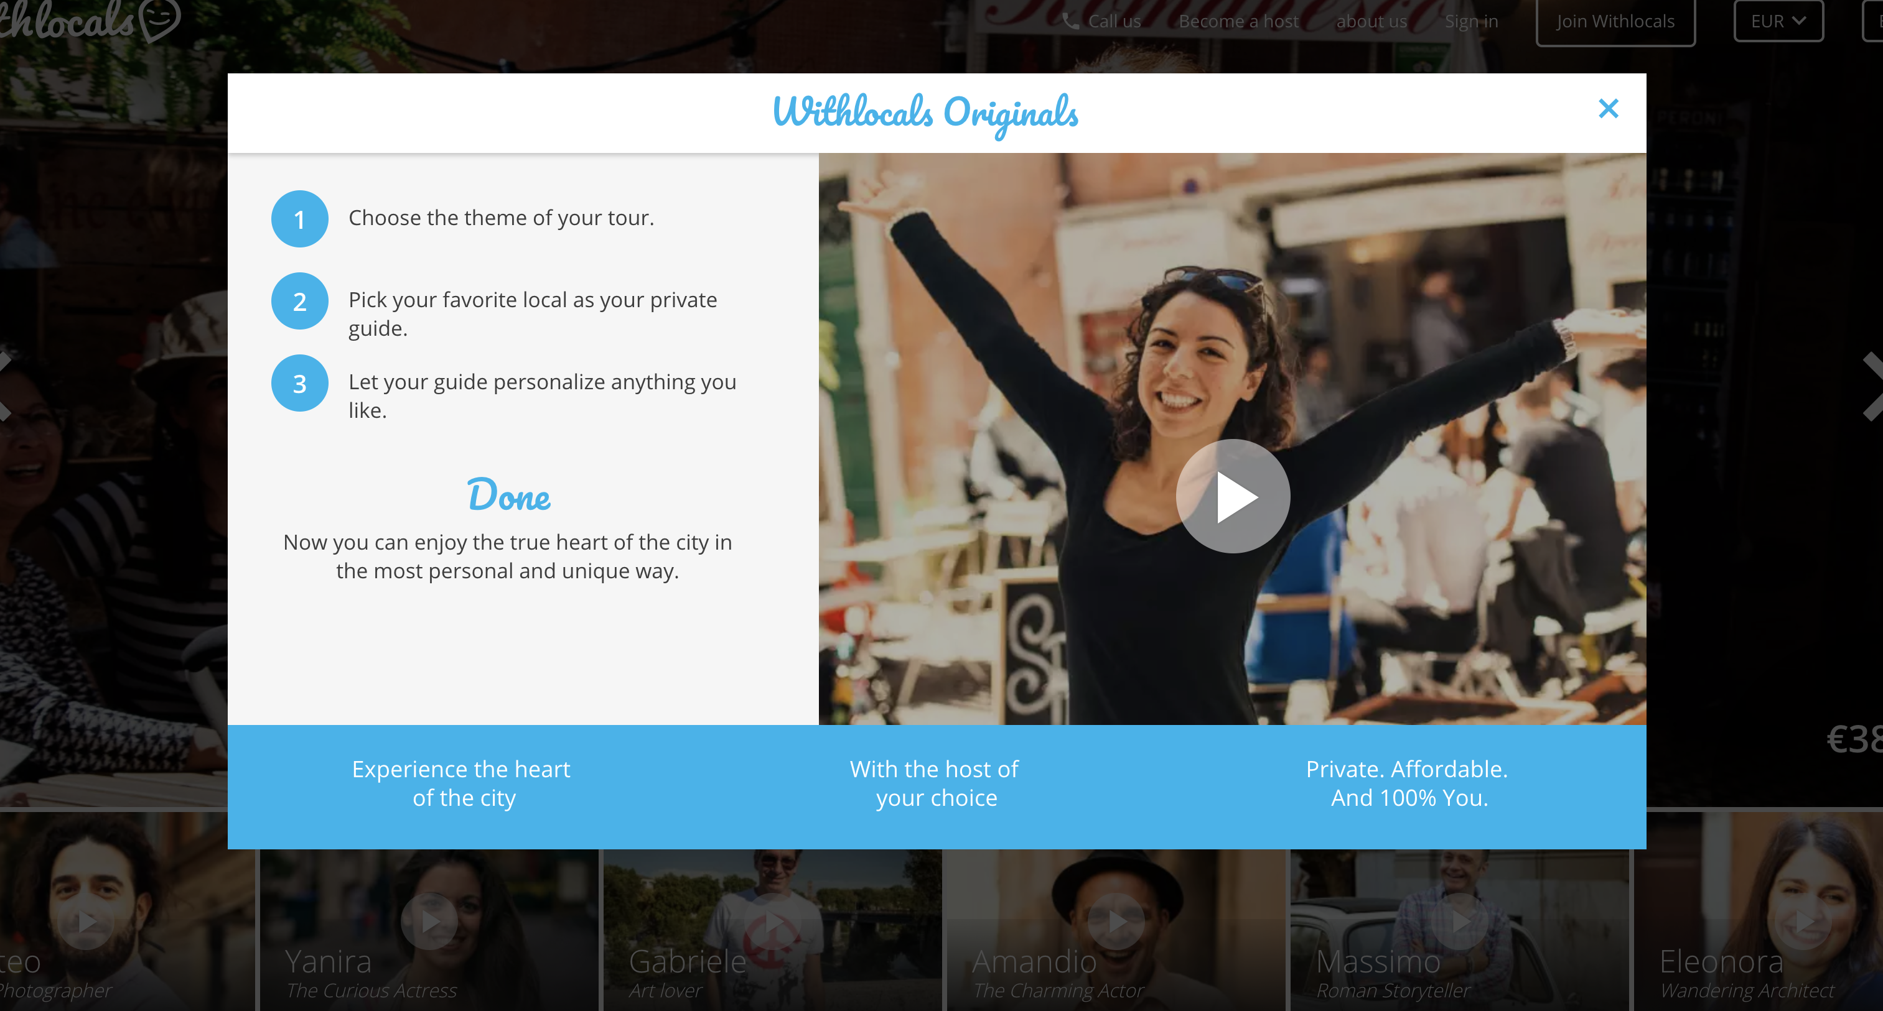Click the Call us phone icon
Image resolution: width=1883 pixels, height=1011 pixels.
[x=1070, y=21]
